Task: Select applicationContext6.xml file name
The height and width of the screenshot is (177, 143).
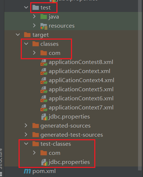Action: click(x=81, y=98)
